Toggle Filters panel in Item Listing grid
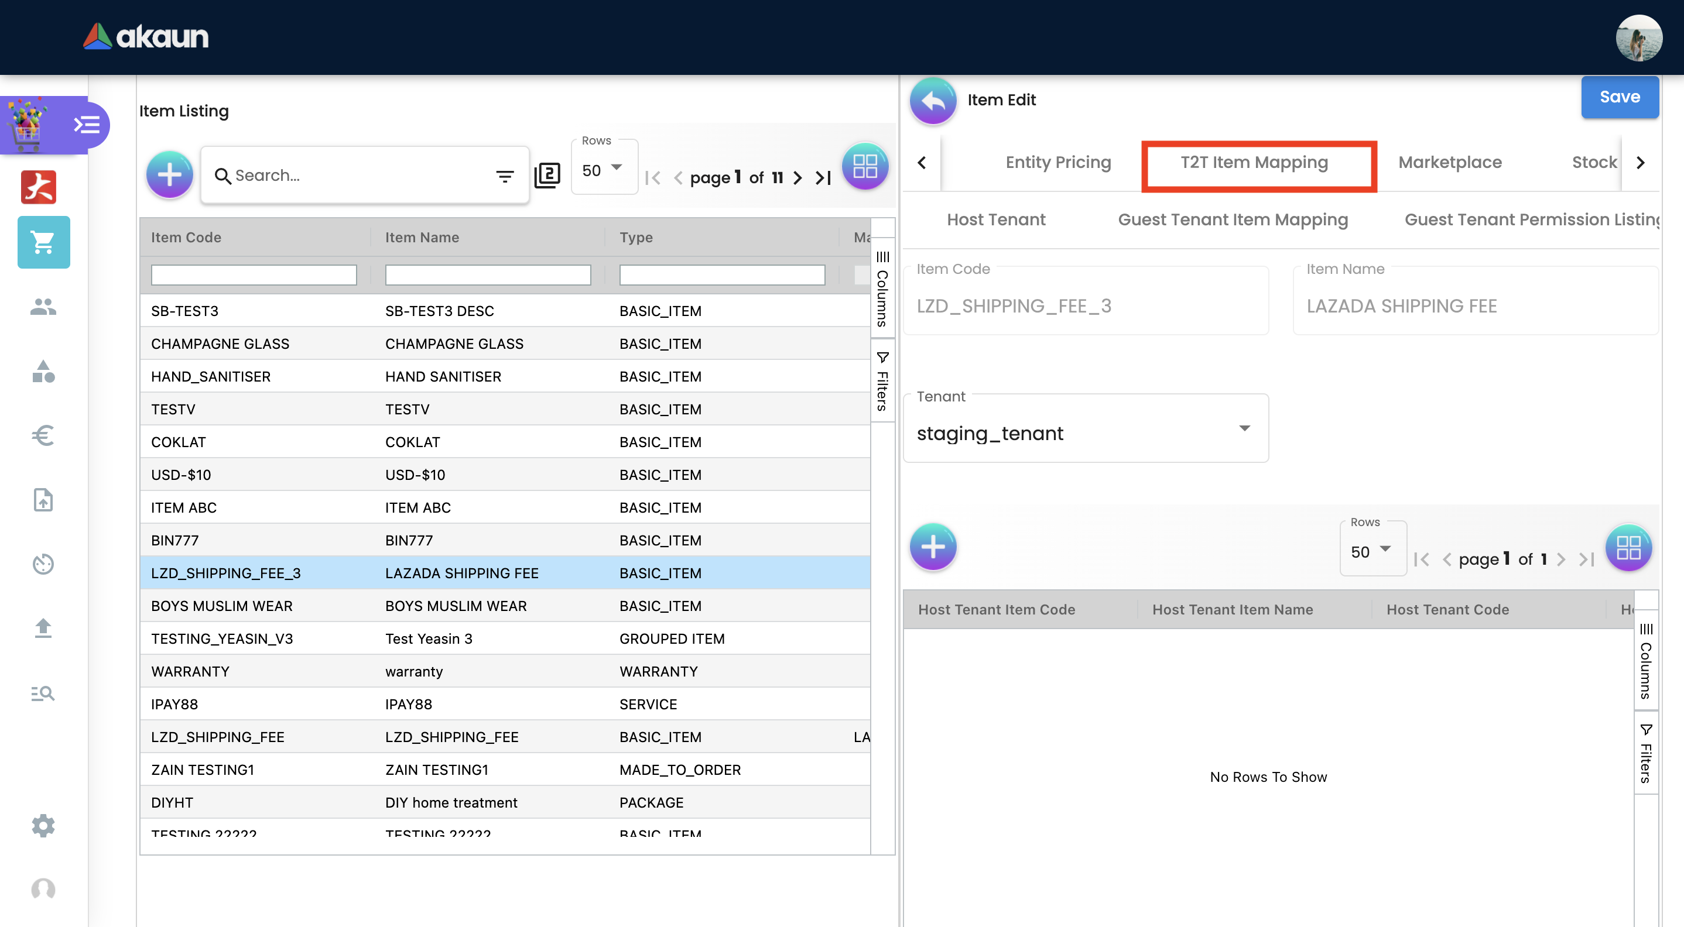 tap(882, 382)
